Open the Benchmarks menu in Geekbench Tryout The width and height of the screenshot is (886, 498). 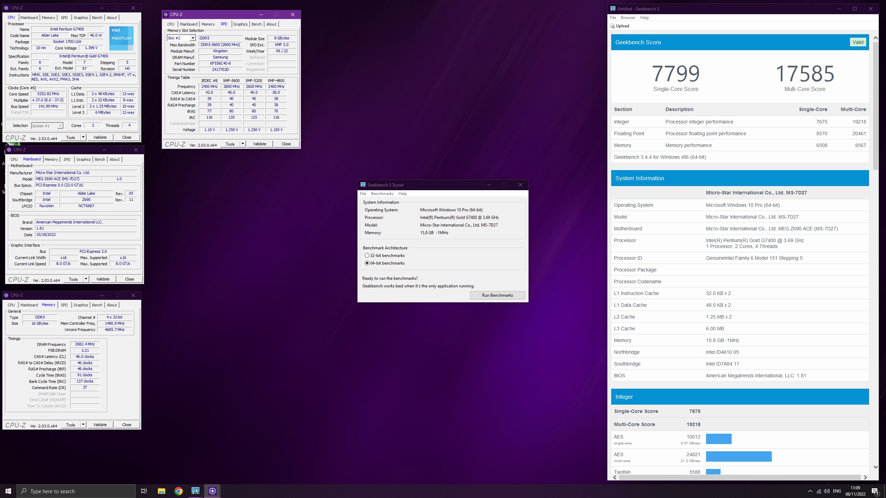coord(382,194)
